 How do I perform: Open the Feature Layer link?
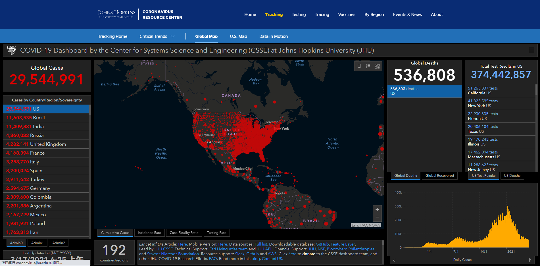click(x=343, y=244)
